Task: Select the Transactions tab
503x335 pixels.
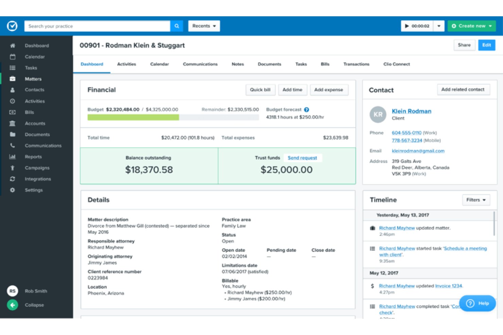Action: click(x=356, y=64)
